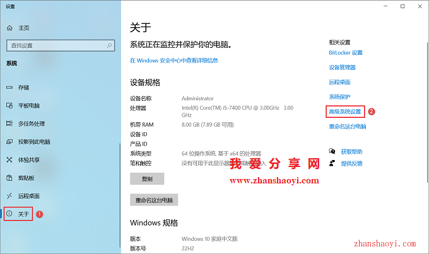Focus the 查找设置 search field
This screenshot has width=429, height=254.
61,45
